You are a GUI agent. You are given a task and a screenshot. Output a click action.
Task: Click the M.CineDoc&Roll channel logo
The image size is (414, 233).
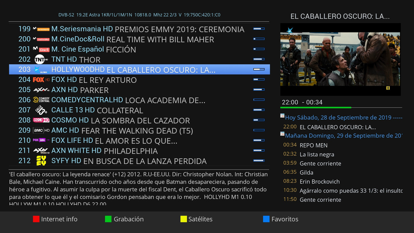click(41, 39)
